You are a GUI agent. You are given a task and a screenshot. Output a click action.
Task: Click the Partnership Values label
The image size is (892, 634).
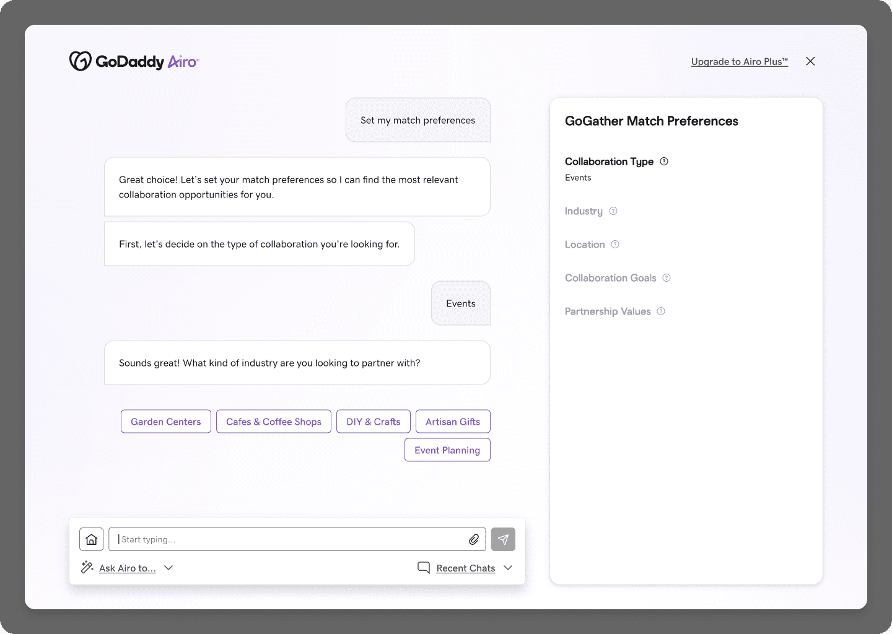(608, 311)
